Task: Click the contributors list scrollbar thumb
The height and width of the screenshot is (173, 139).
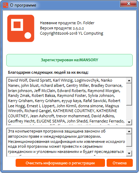Action: coord(129,94)
